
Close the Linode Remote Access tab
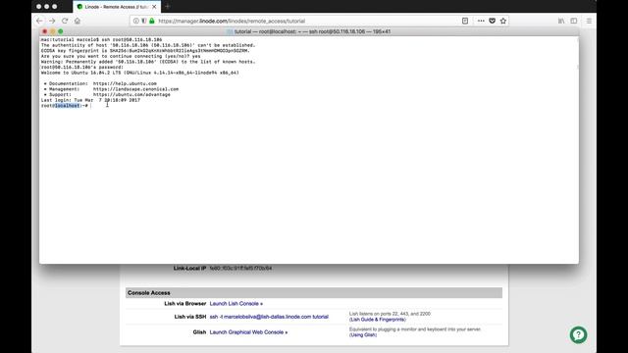click(154, 7)
